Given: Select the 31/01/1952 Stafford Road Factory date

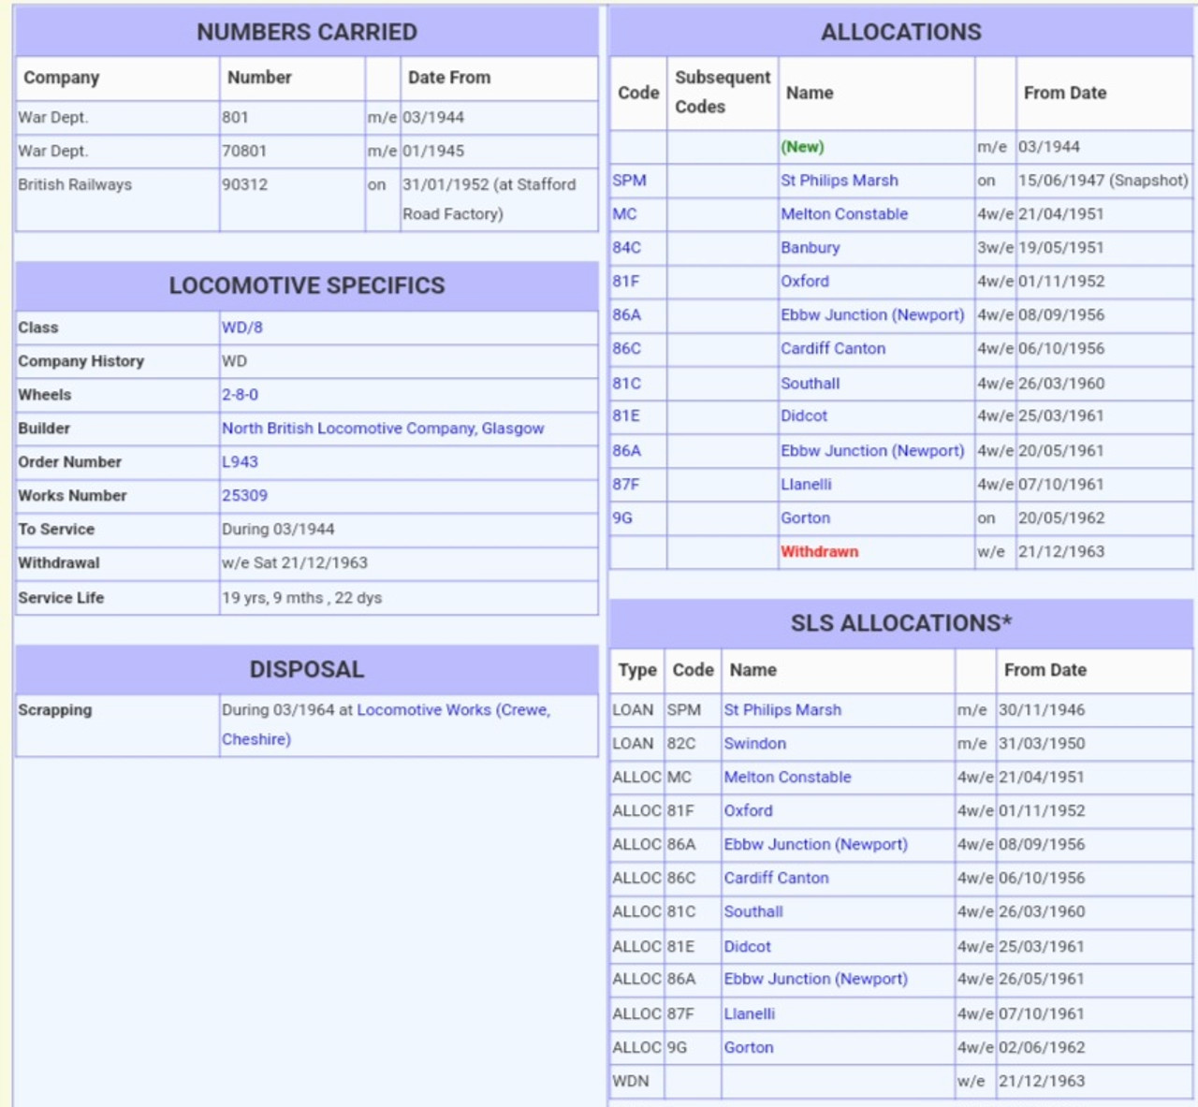Looking at the screenshot, I should click(489, 199).
